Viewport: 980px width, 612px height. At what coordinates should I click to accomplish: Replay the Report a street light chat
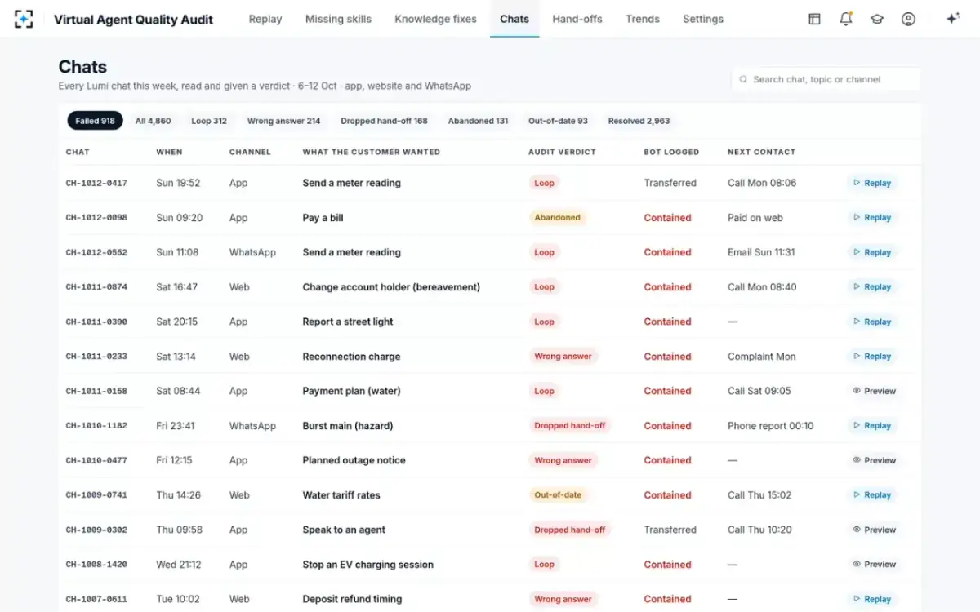pyautogui.click(x=872, y=322)
